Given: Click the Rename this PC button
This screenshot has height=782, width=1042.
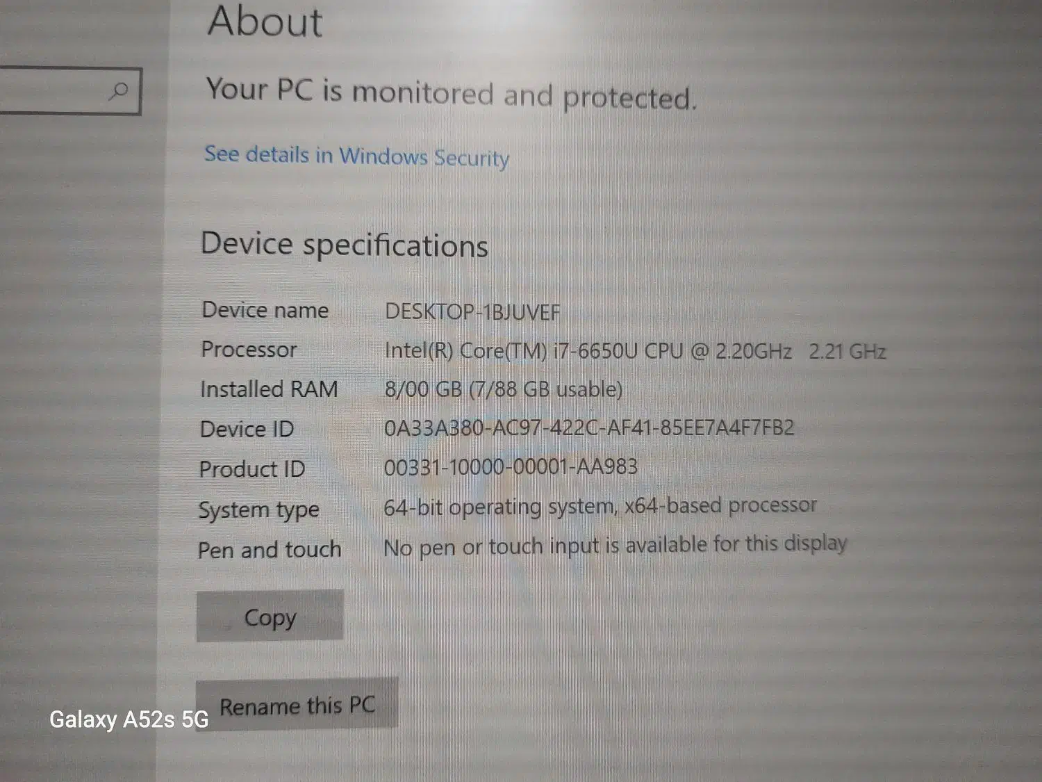Looking at the screenshot, I should tap(297, 706).
